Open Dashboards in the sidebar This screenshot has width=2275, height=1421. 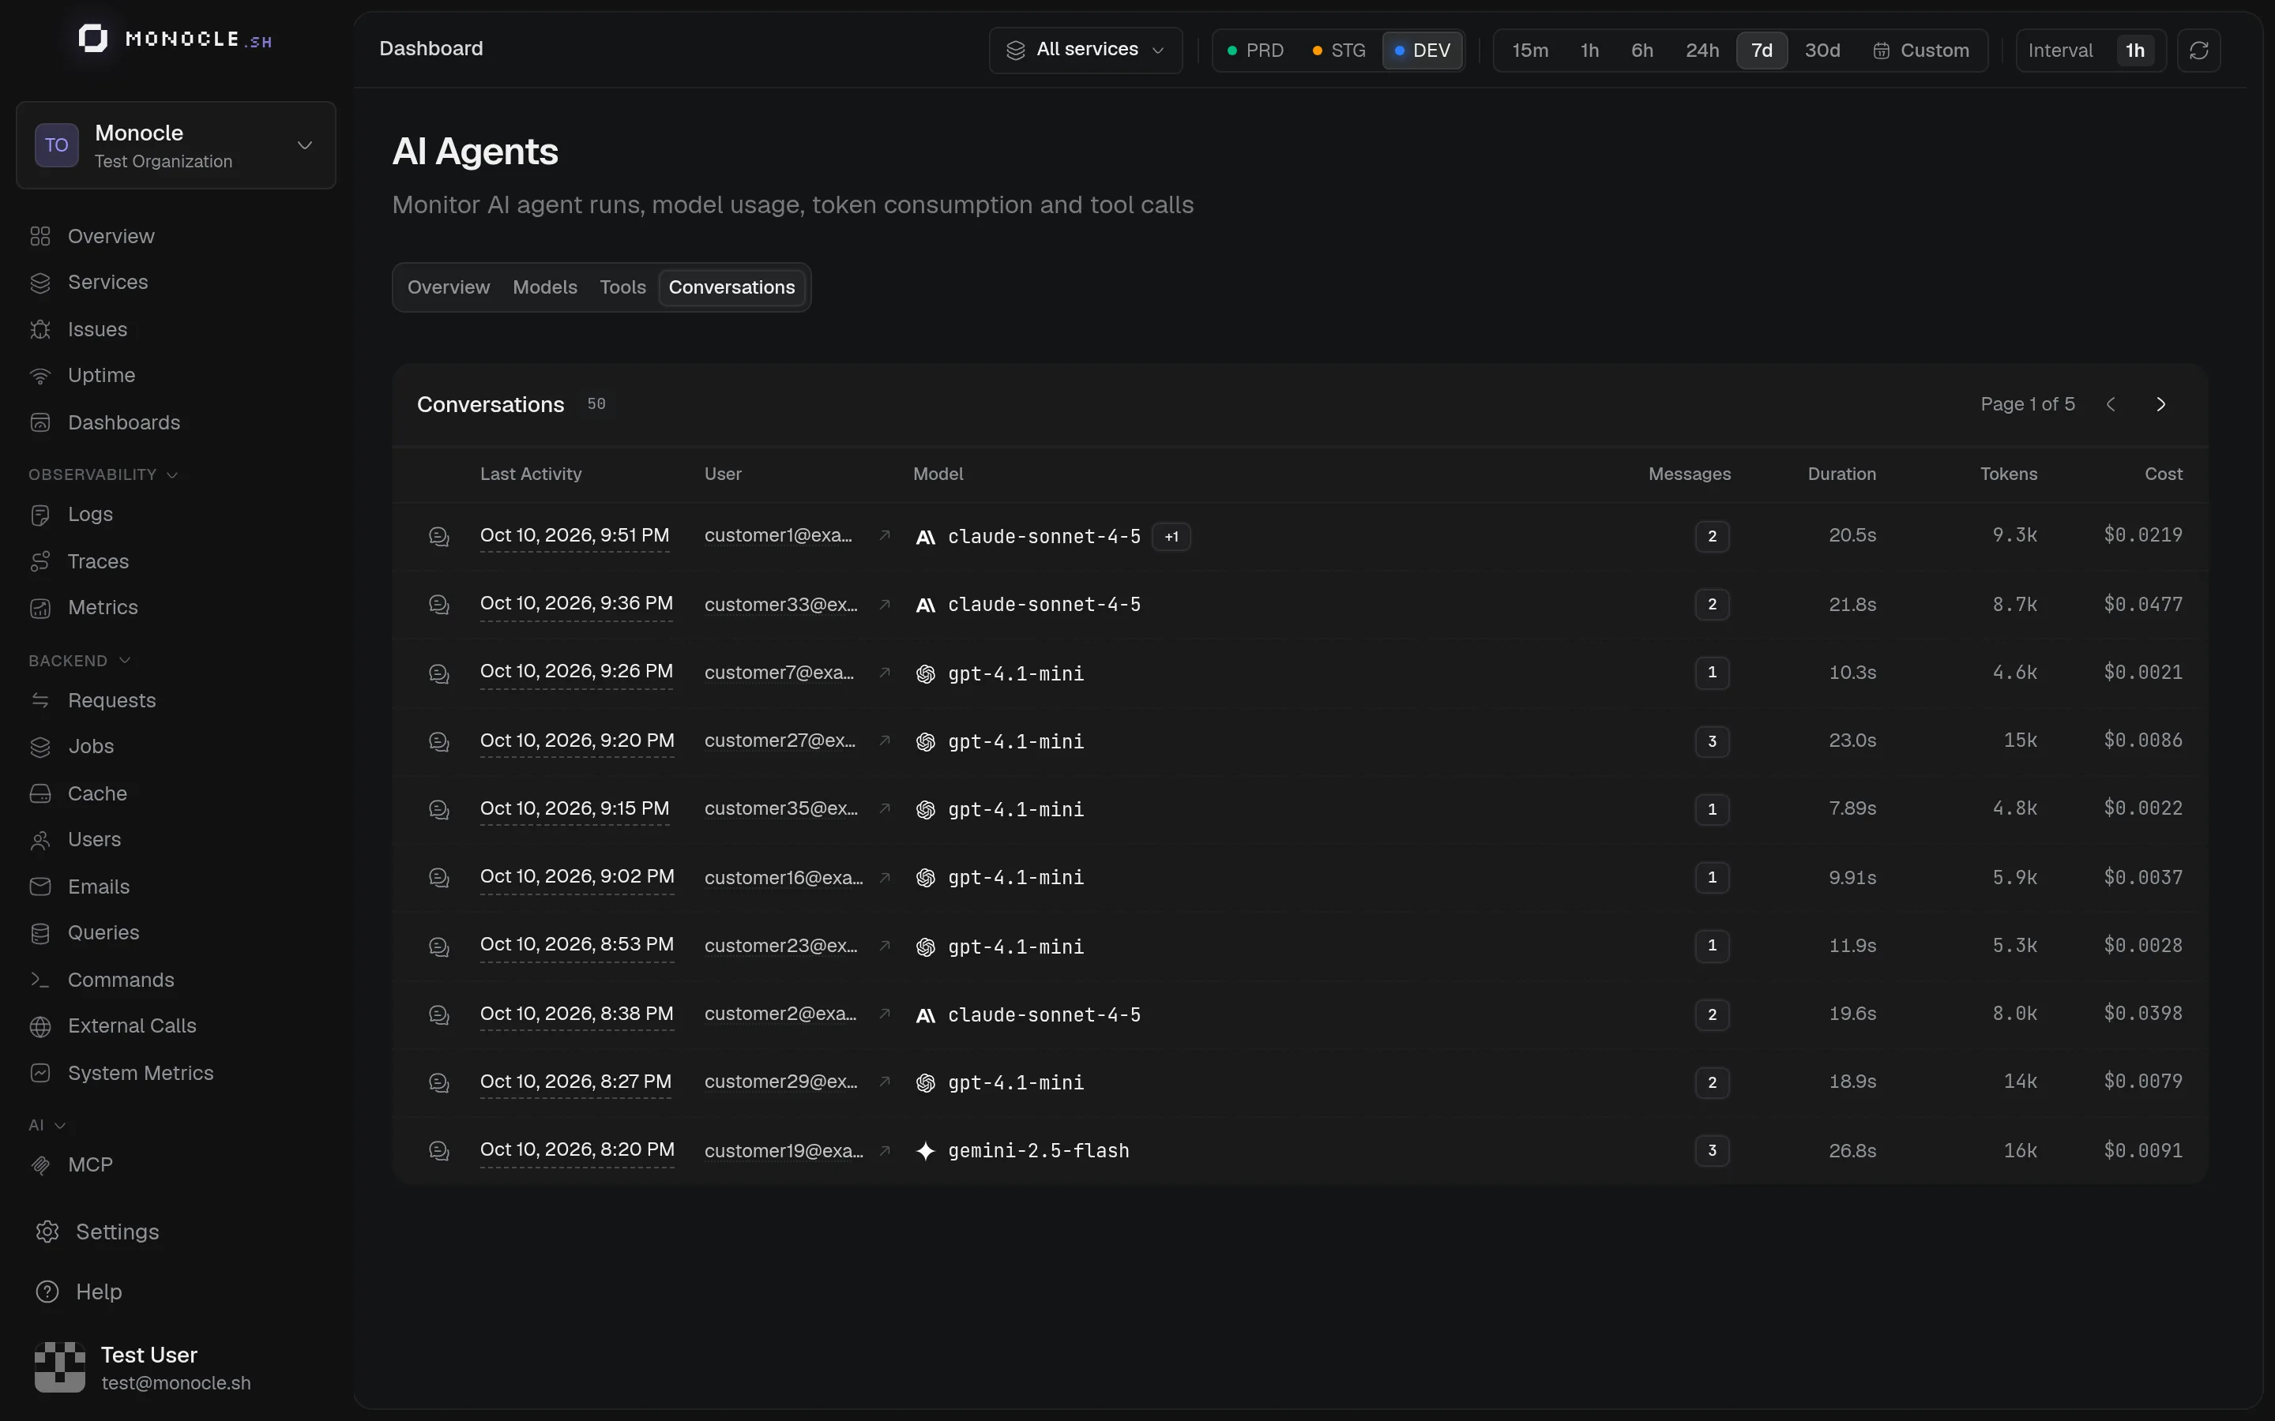pos(123,422)
